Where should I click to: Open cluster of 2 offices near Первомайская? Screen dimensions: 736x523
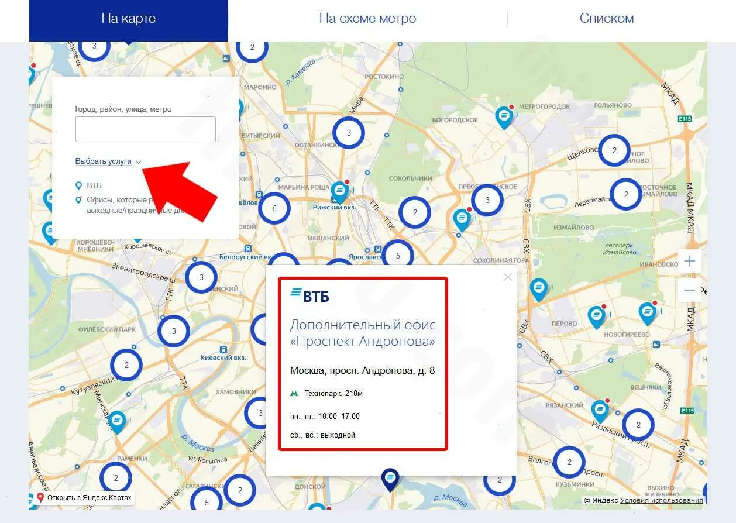[626, 194]
